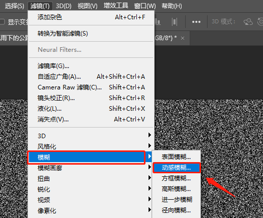
Task: Select 径向模糊... radial blur
Action: pos(177,210)
